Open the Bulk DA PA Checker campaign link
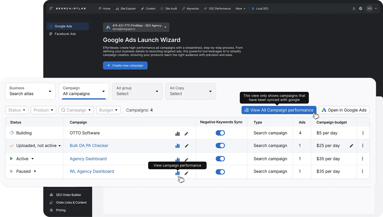 [x=89, y=145]
